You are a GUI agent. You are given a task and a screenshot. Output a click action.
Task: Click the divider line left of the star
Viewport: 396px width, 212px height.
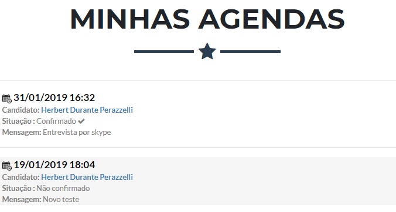[164, 51]
